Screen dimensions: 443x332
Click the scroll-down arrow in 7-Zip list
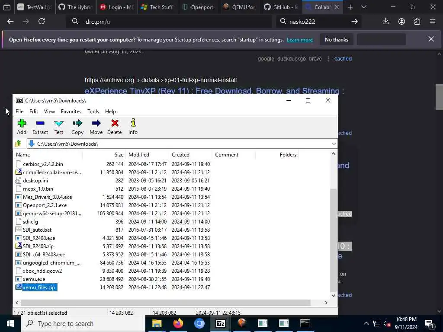[333, 295]
